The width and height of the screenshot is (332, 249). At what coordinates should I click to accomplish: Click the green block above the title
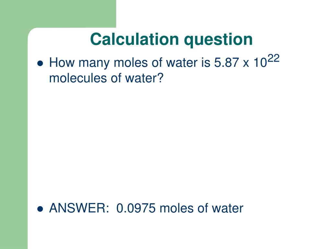click(x=58, y=14)
